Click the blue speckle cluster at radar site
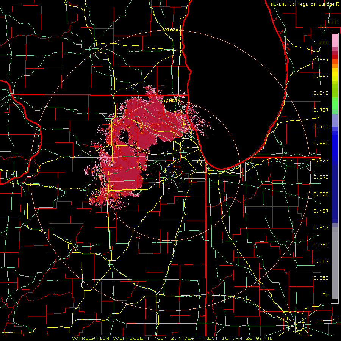341x341 pixels. coord(169,170)
